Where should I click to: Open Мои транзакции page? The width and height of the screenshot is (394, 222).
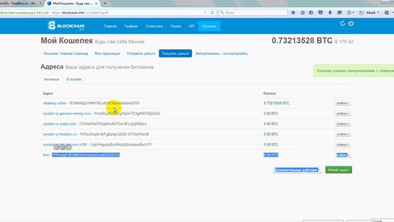point(107,54)
